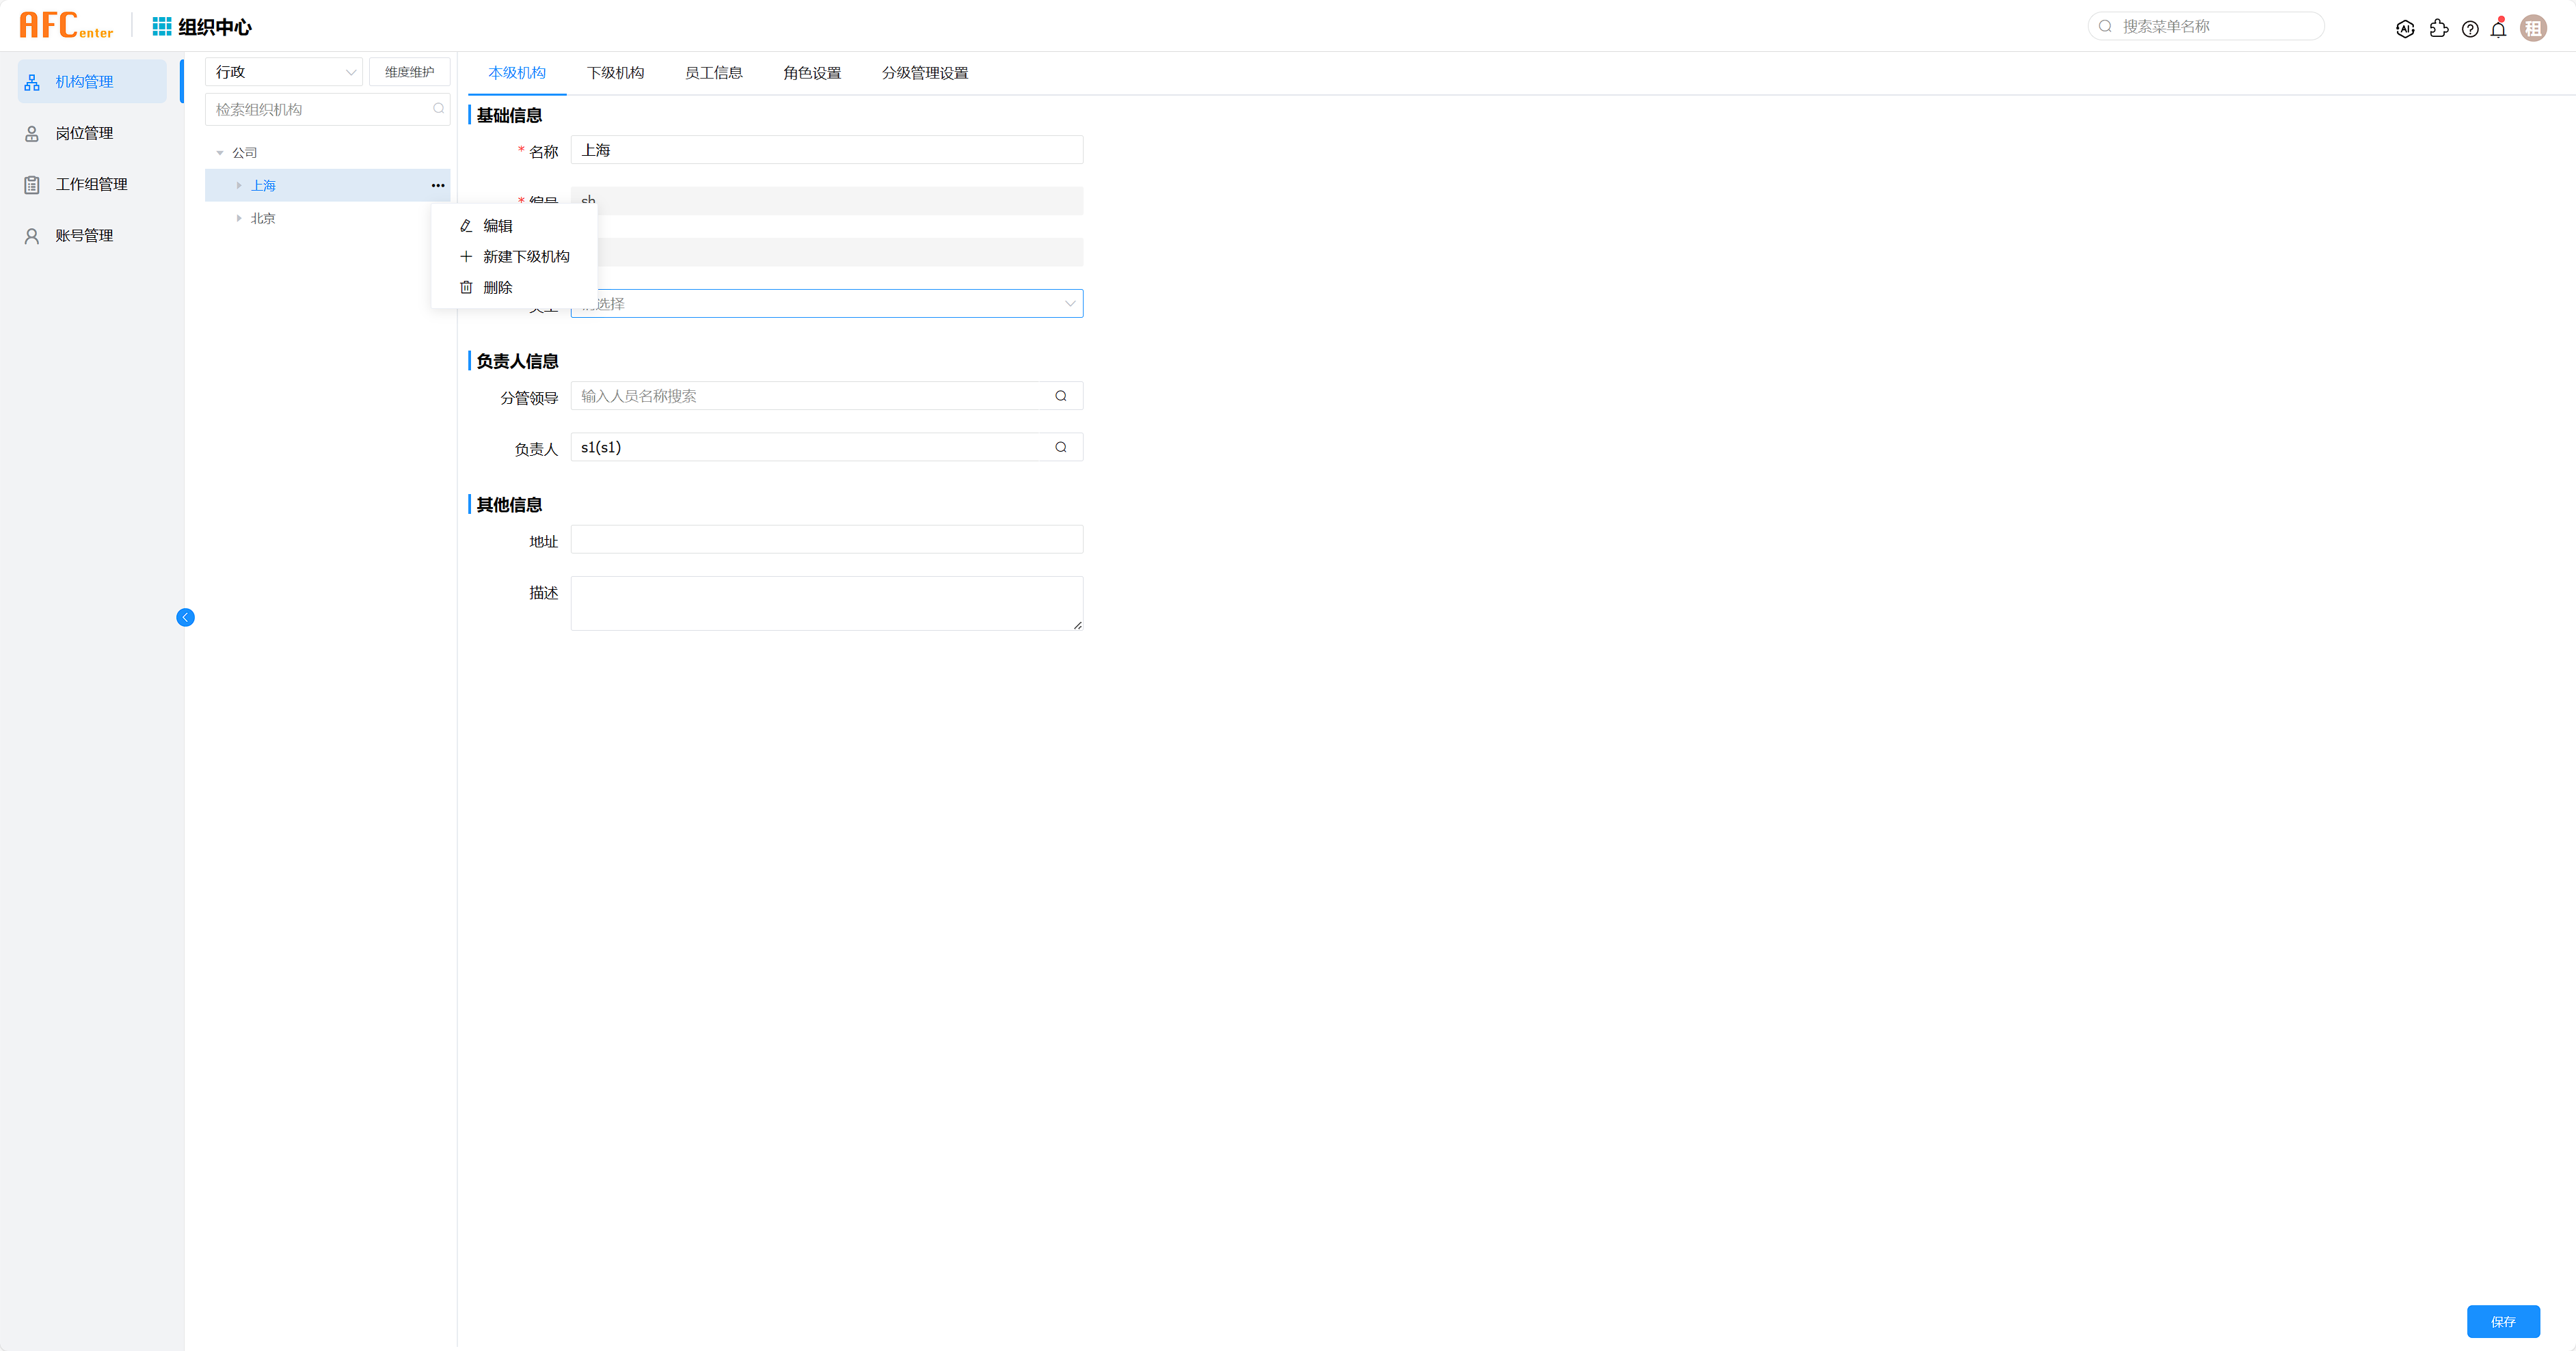Image resolution: width=2576 pixels, height=1351 pixels.
Task: Open the 请选择 type dropdown
Action: [x=826, y=304]
